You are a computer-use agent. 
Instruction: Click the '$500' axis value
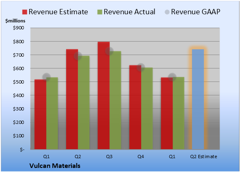(18, 82)
